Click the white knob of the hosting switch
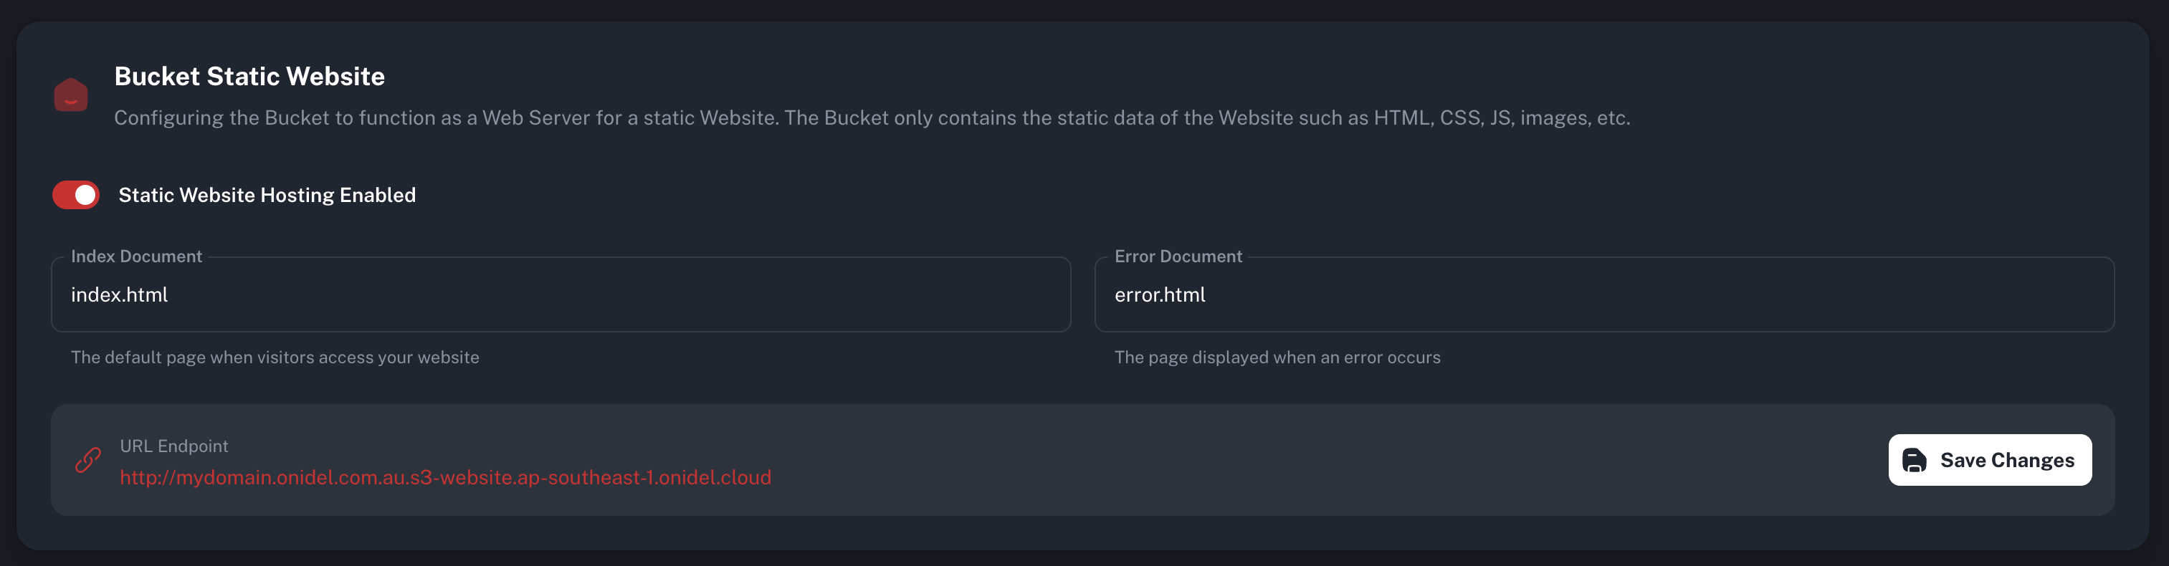The height and width of the screenshot is (566, 2169). coord(85,195)
